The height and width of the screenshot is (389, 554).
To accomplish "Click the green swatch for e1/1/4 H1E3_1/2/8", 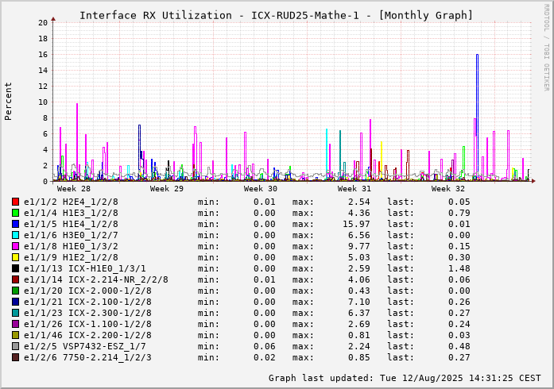I will (x=16, y=213).
